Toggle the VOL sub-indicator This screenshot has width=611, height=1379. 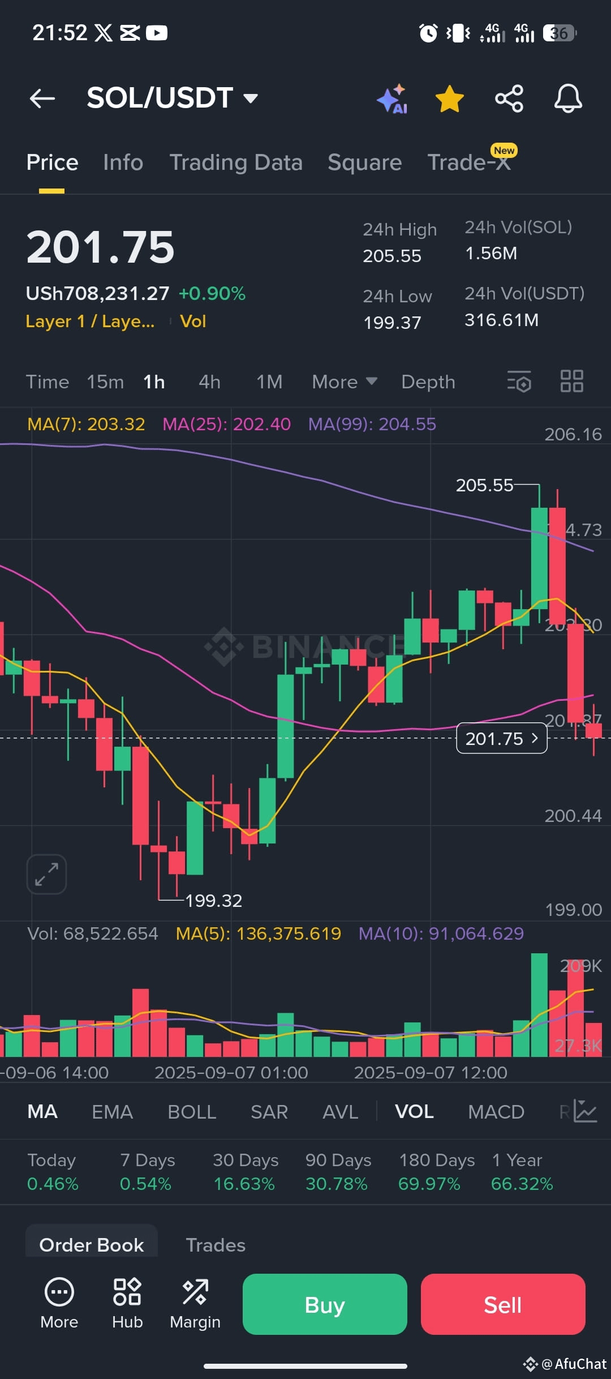tap(414, 1112)
